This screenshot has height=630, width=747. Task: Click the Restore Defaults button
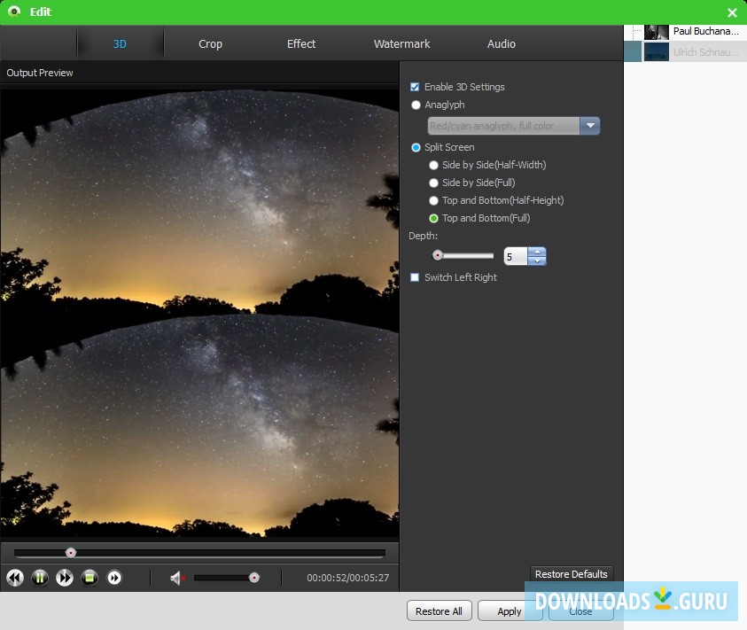[572, 574]
